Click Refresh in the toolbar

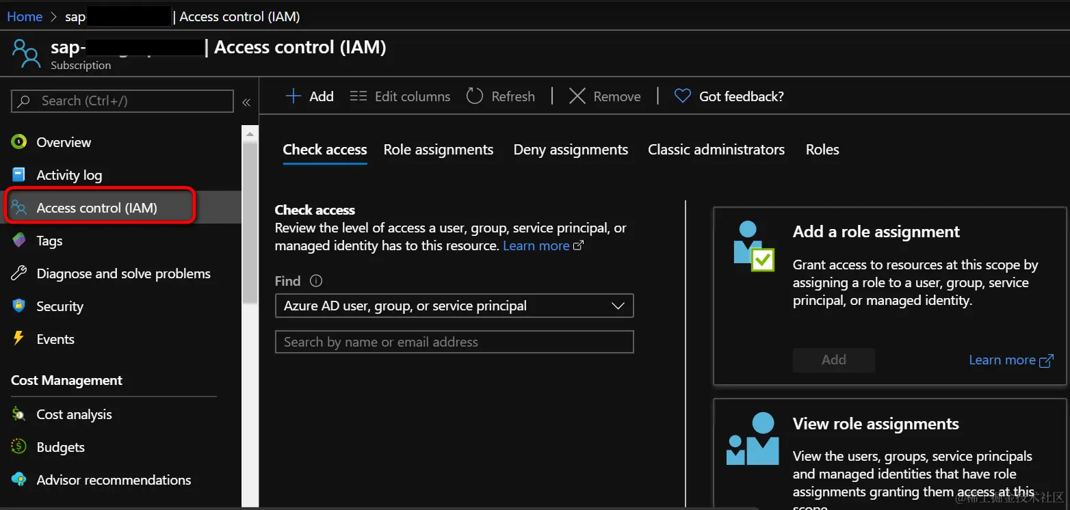pos(501,96)
